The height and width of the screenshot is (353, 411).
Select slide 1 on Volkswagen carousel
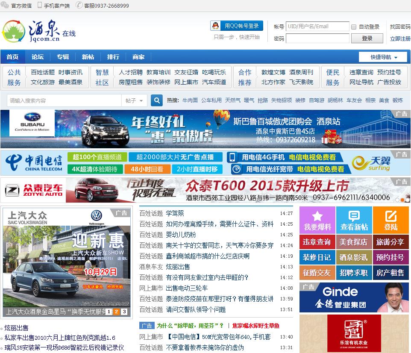click(109, 312)
